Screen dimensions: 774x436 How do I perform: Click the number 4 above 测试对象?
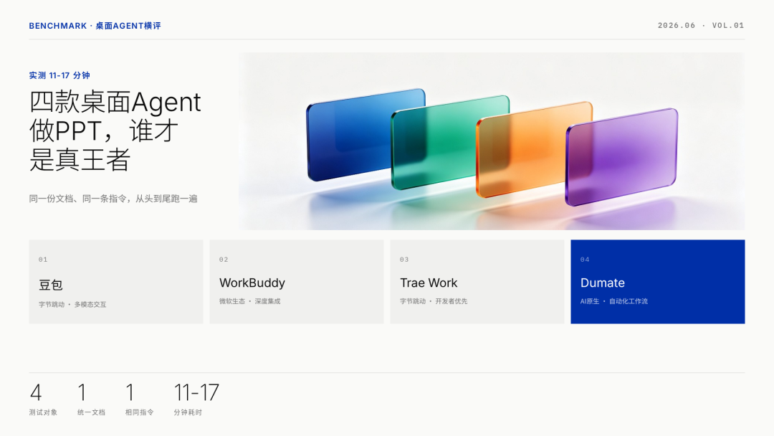click(x=36, y=393)
